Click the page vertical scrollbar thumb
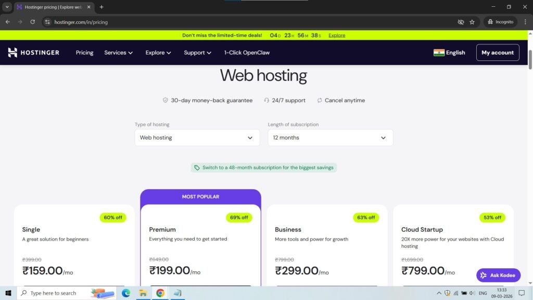Viewport: 533px width, 300px height. 530,59
